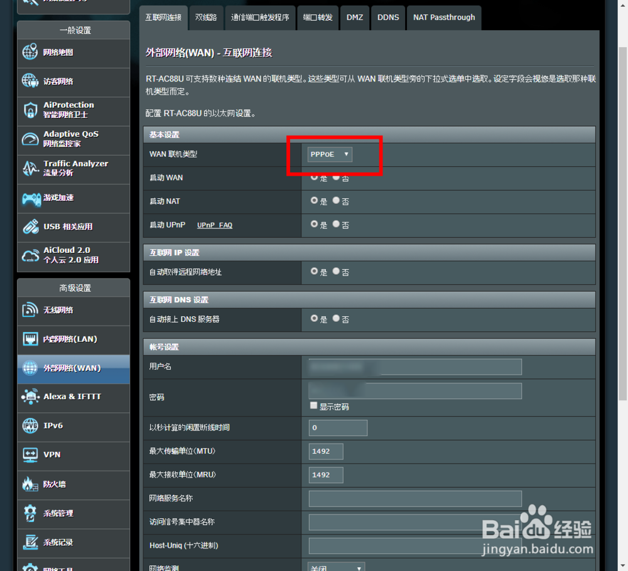628x571 pixels.
Task: Select 否 for 启动 WAN
Action: [x=336, y=177]
